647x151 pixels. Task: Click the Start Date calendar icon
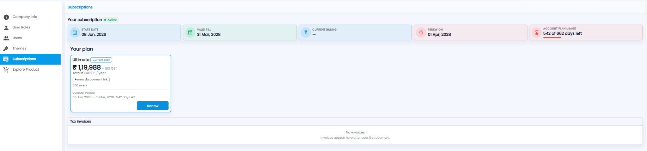point(75,33)
